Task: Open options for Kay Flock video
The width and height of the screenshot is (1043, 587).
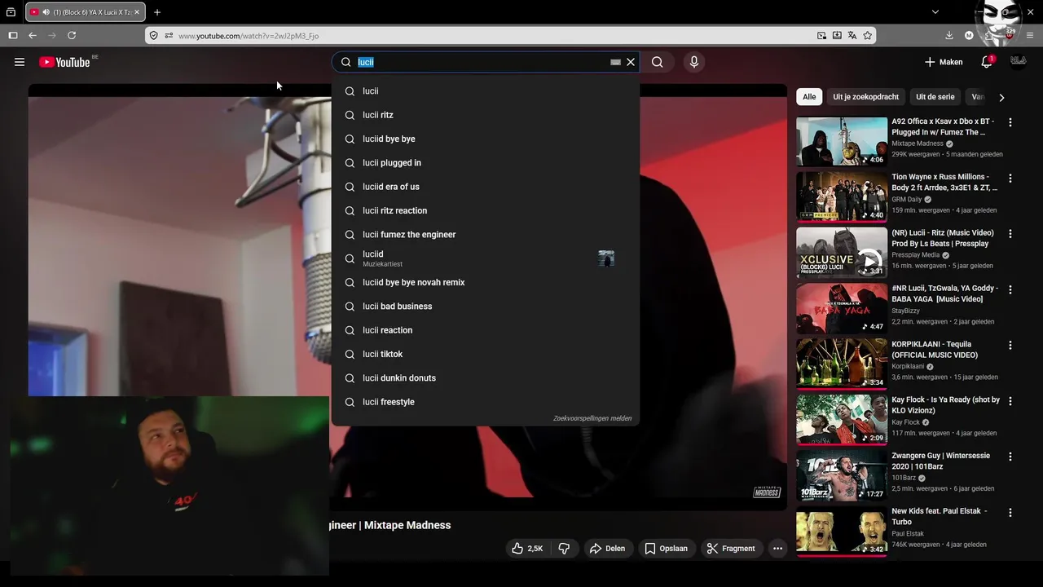Action: point(1010,401)
